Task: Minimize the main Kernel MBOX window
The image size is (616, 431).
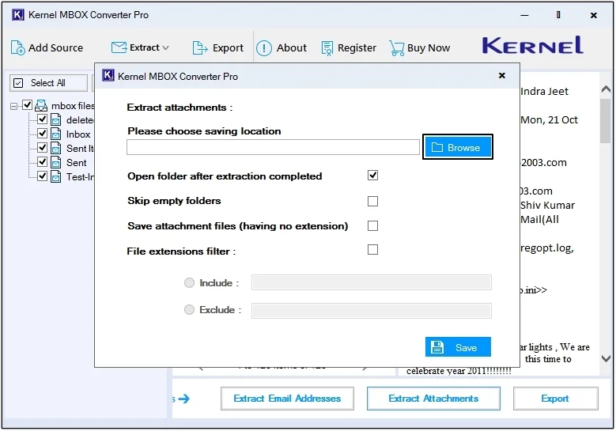Action: (524, 15)
